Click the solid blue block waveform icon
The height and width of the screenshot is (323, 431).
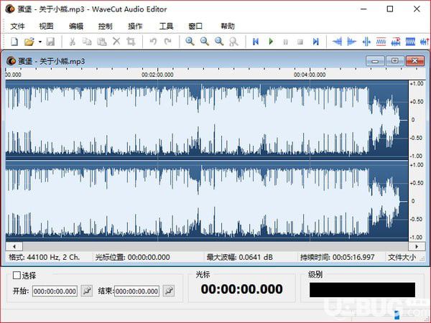pos(410,42)
